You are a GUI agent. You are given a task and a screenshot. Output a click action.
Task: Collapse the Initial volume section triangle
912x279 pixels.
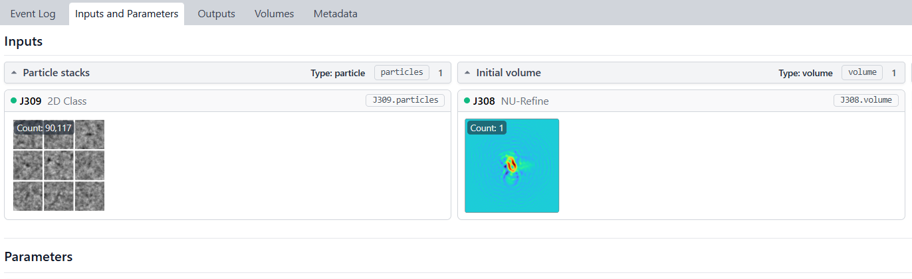pos(467,73)
